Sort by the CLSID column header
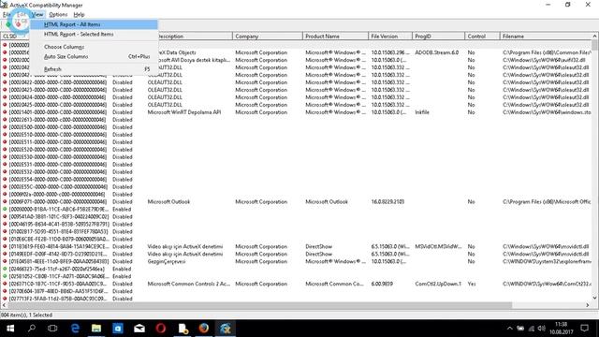 [15, 37]
